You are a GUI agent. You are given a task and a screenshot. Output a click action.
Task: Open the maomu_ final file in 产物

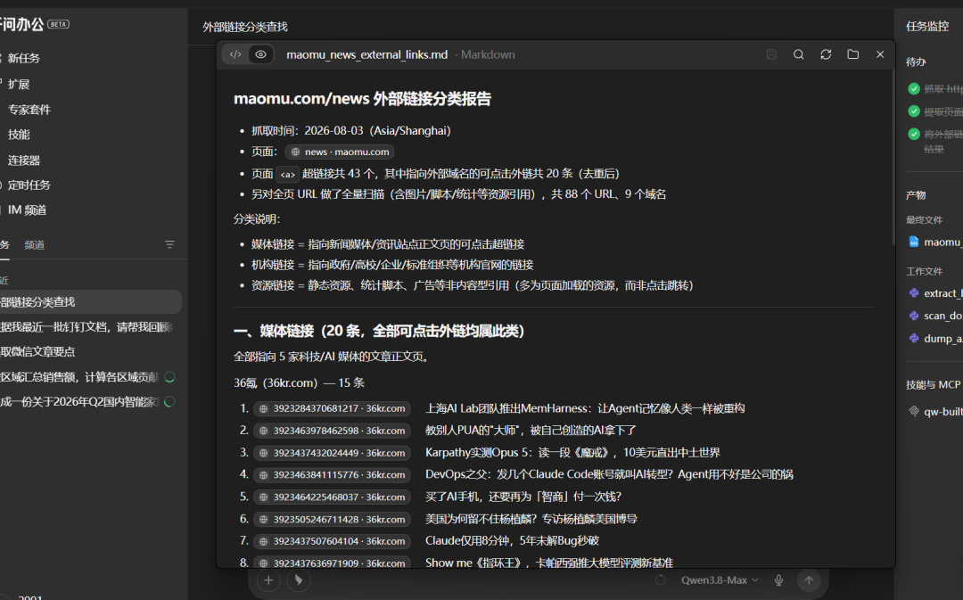click(x=934, y=242)
